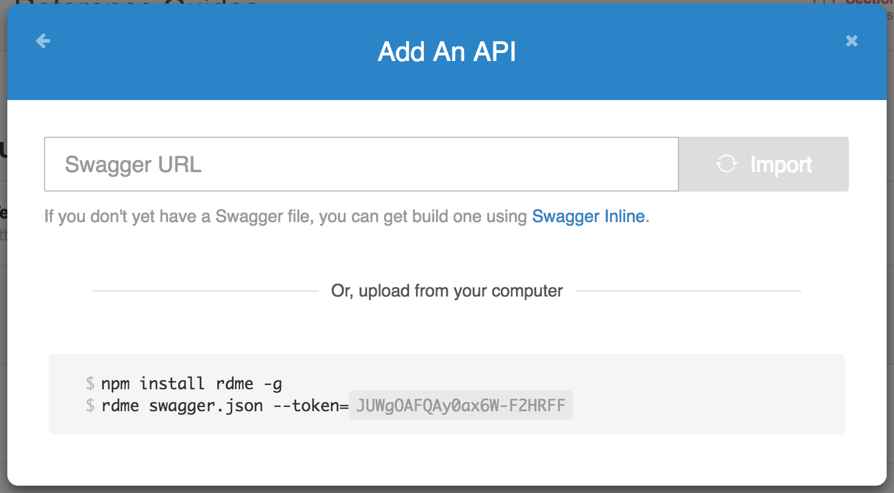Navigate back using the left arrow icon
Viewport: 894px width, 493px height.
(43, 40)
